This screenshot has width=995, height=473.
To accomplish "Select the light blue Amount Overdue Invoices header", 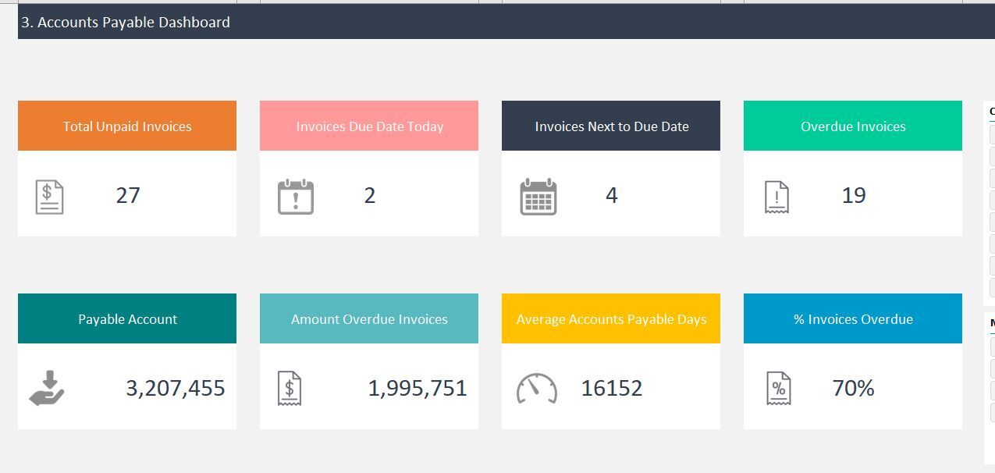I will [369, 318].
